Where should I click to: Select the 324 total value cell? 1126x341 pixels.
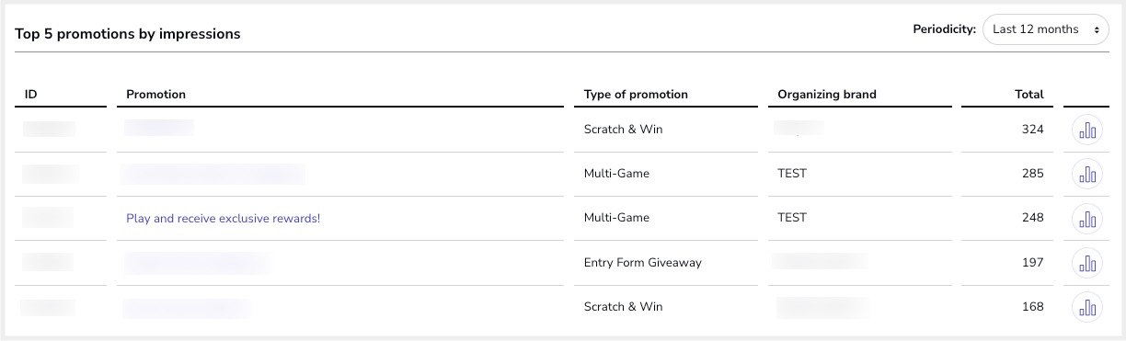click(x=1033, y=130)
